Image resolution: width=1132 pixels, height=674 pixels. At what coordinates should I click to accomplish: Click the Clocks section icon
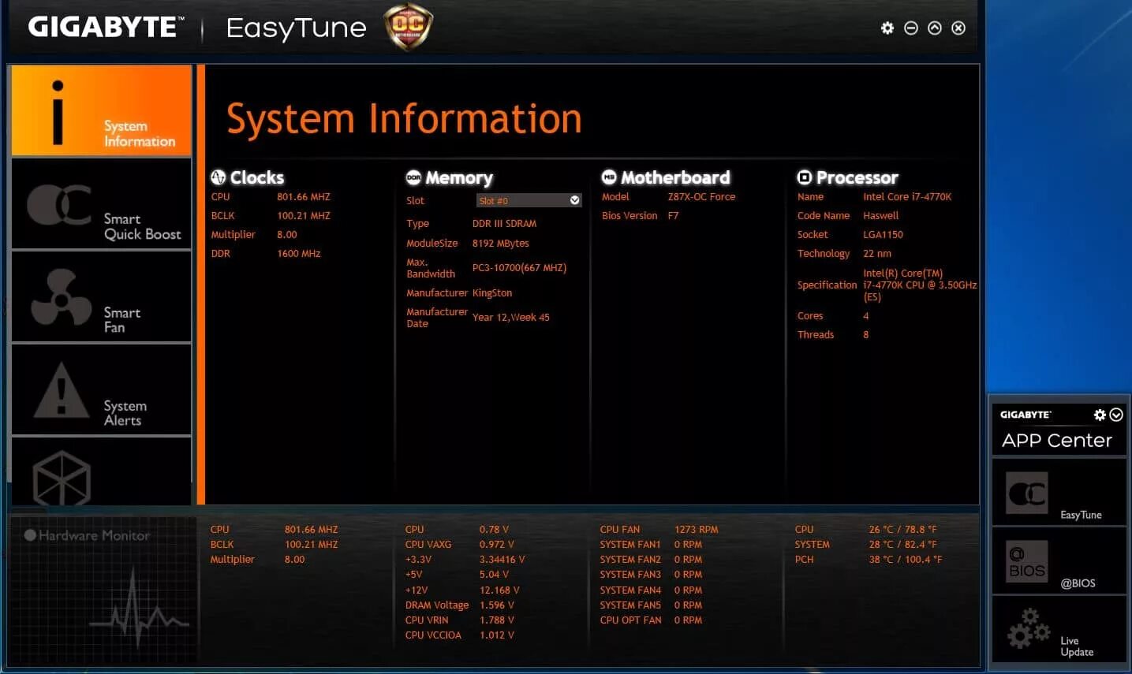[219, 177]
